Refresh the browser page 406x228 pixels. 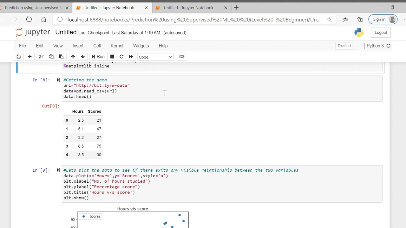click(29, 20)
